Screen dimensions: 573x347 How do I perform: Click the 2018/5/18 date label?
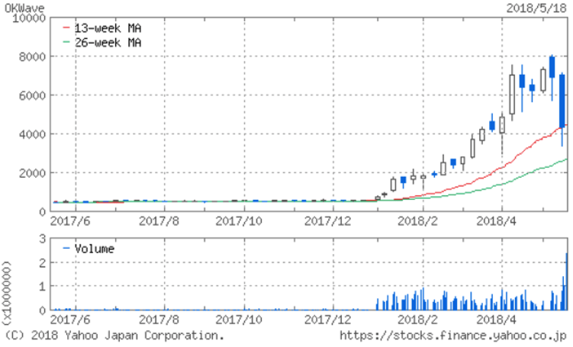(x=539, y=7)
